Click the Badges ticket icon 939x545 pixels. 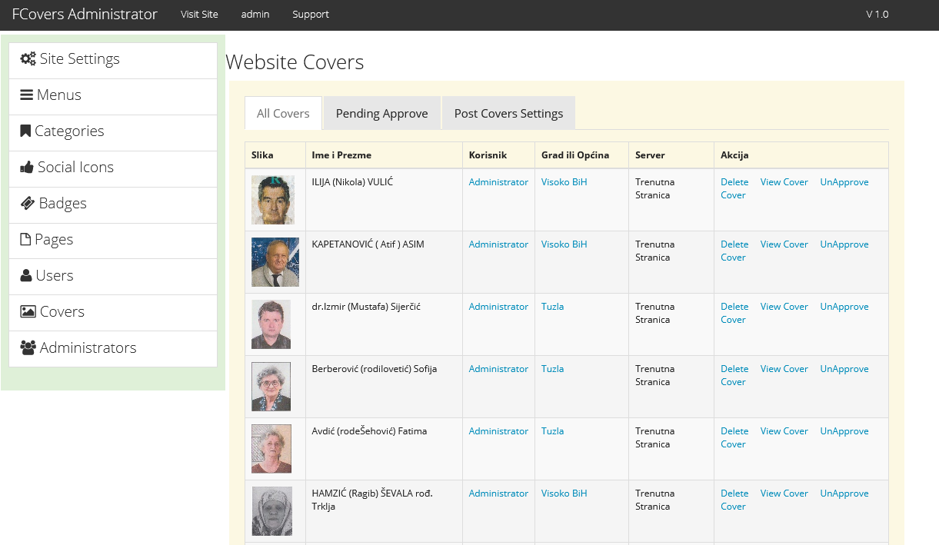(x=28, y=203)
